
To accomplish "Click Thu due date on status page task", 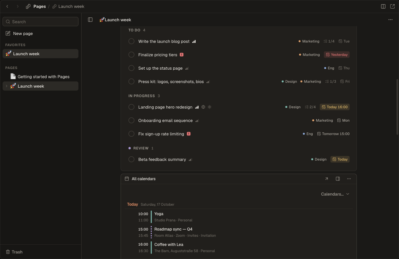I will coord(344,68).
